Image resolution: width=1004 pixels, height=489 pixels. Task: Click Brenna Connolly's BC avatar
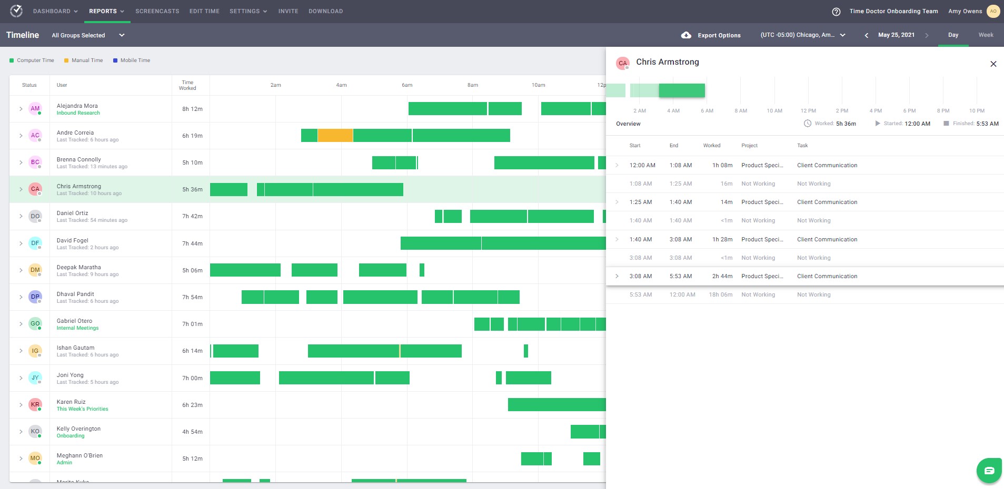tap(35, 162)
